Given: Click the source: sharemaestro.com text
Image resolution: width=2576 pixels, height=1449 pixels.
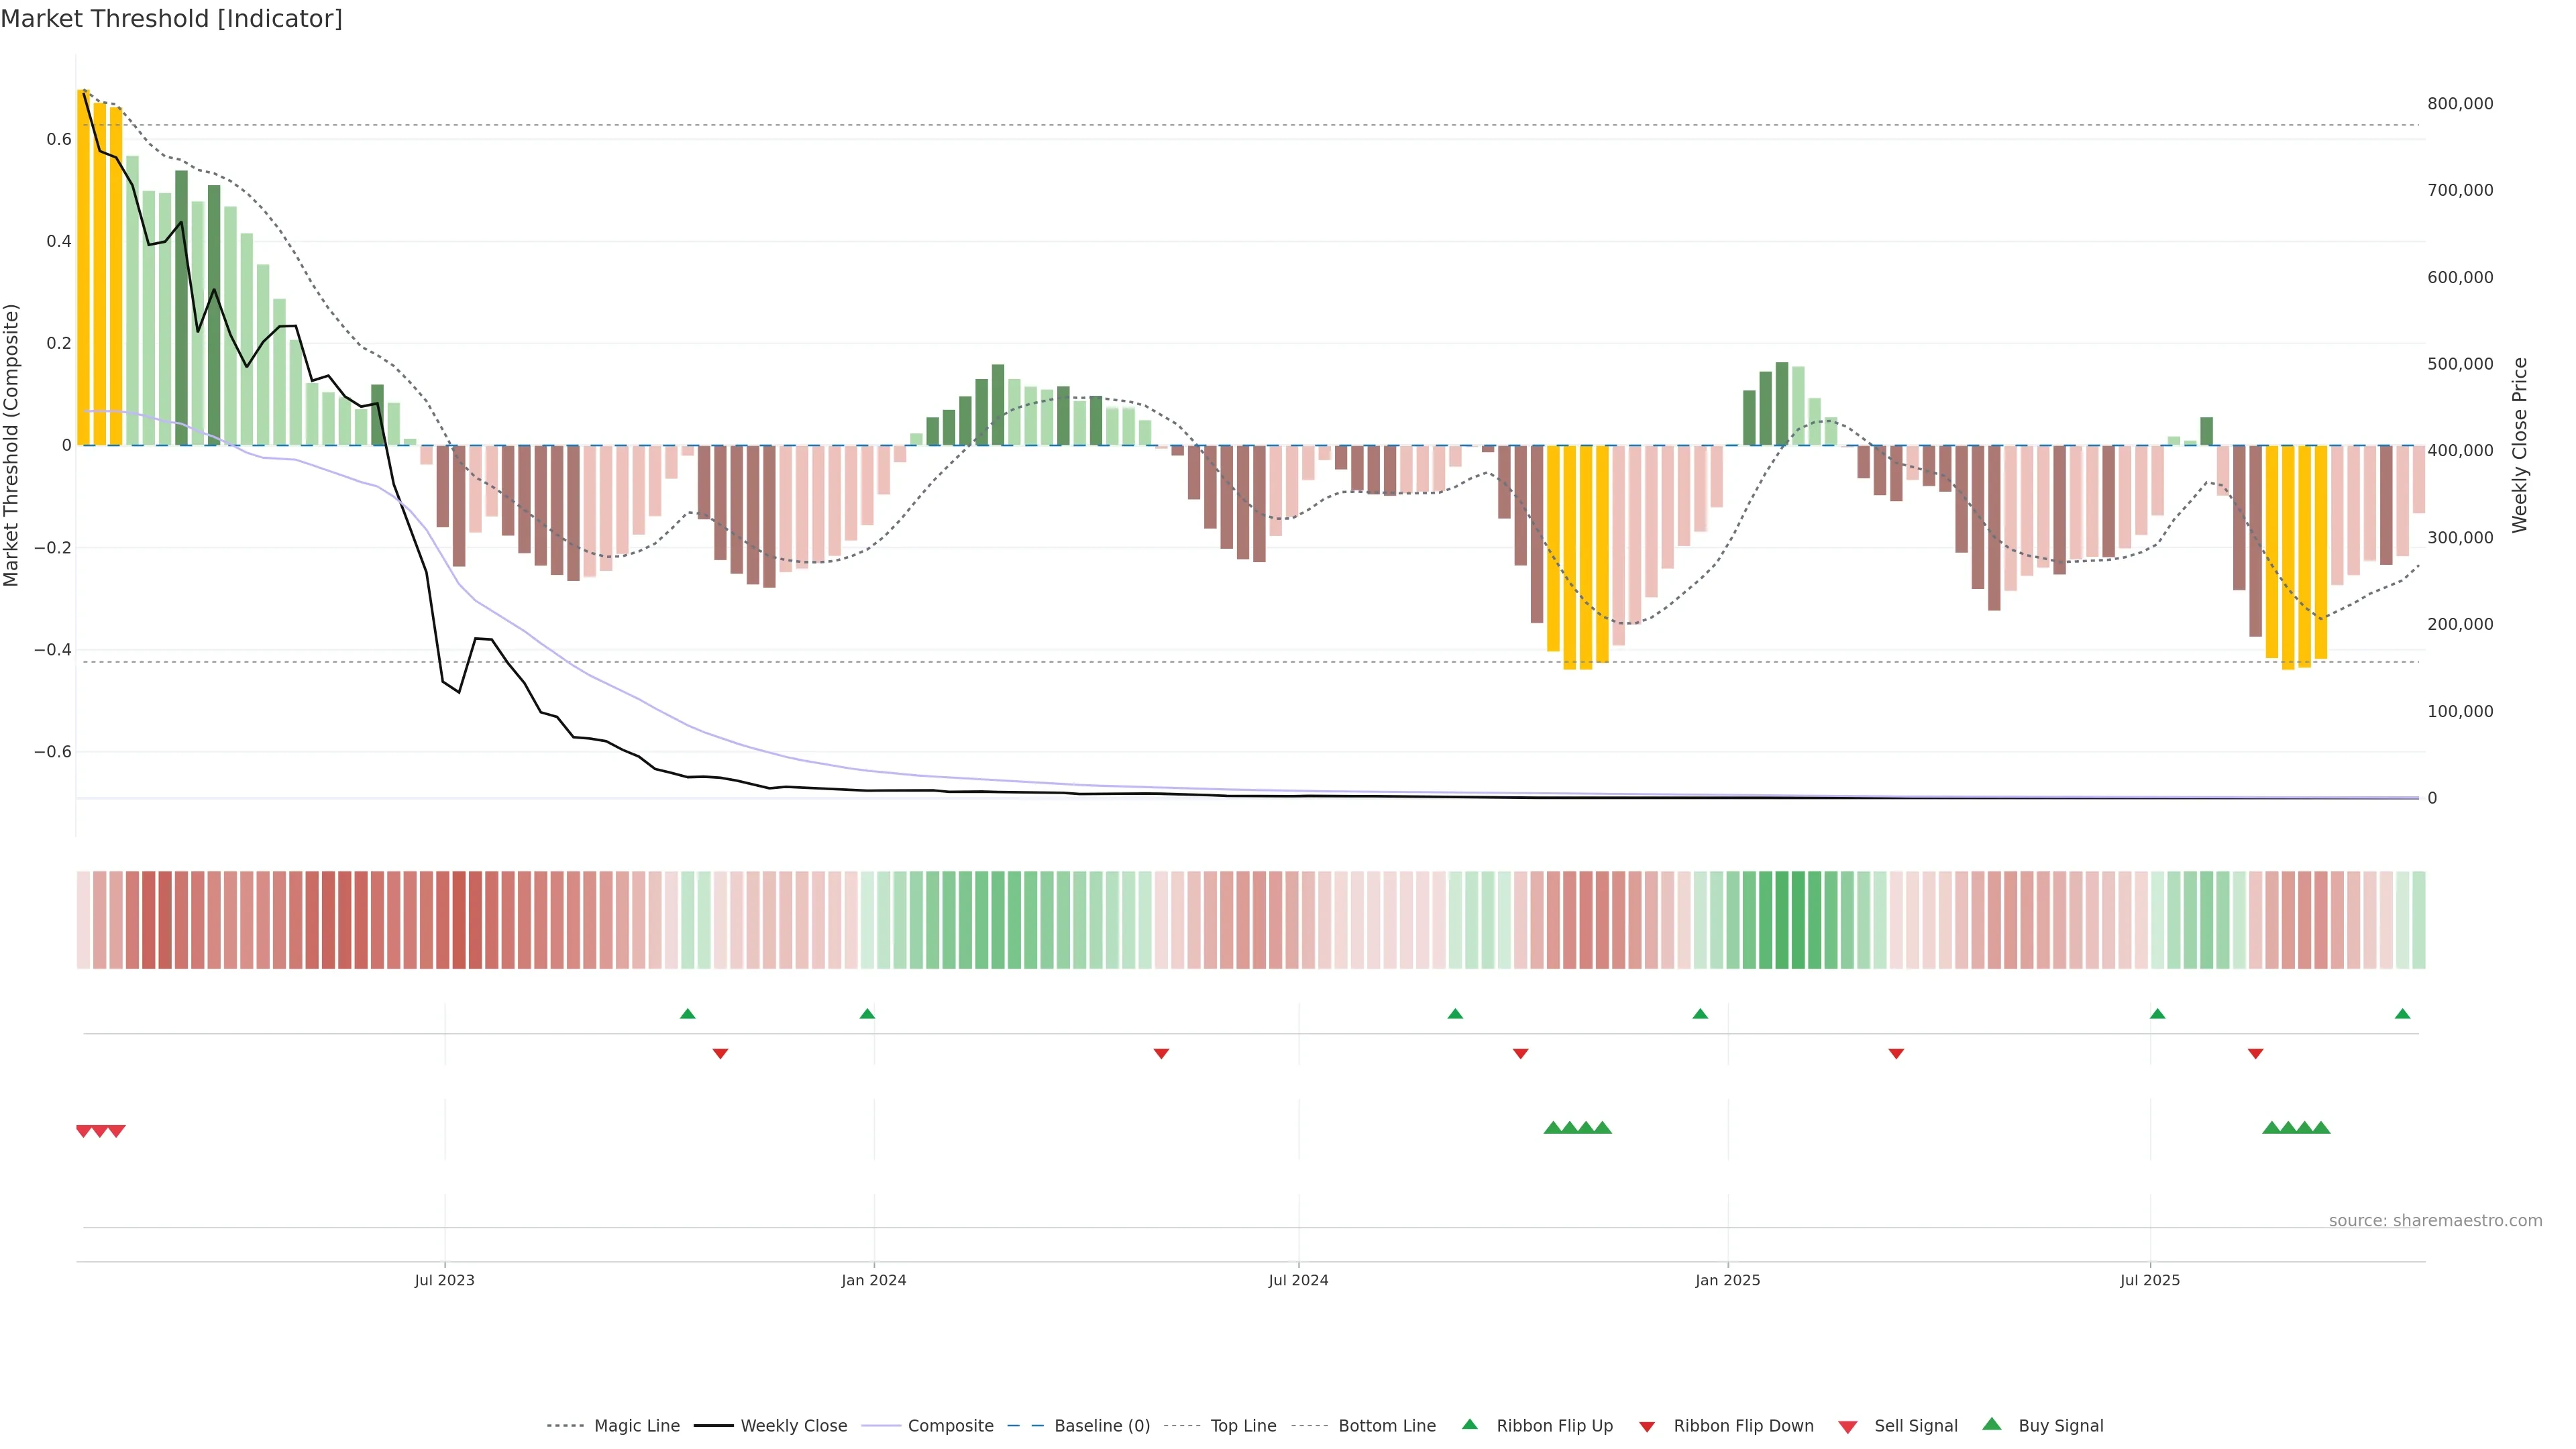Looking at the screenshot, I should click(x=2435, y=1220).
